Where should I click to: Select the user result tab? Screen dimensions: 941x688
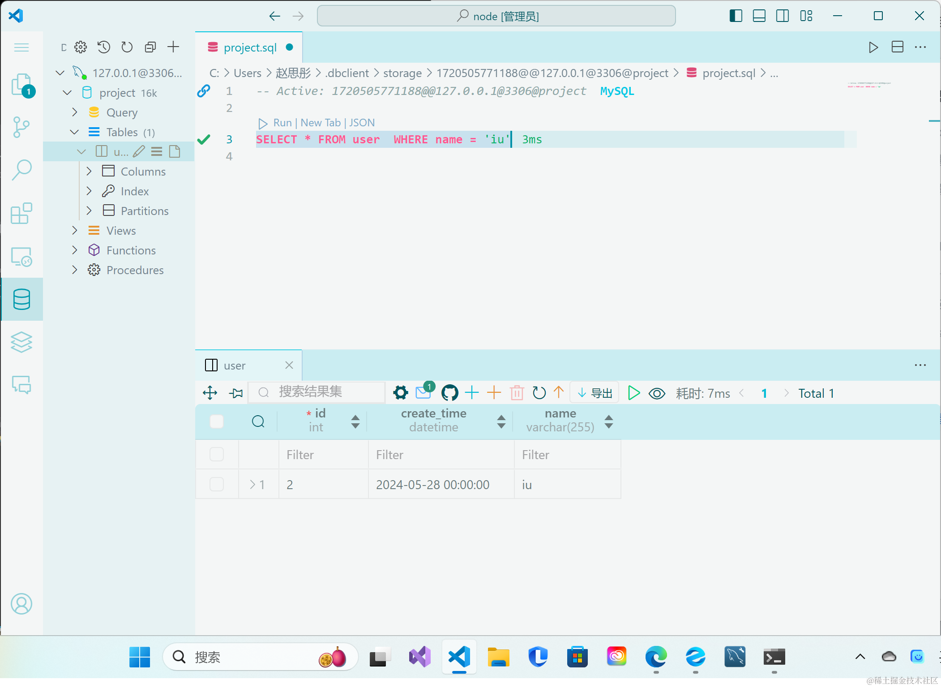pos(235,365)
